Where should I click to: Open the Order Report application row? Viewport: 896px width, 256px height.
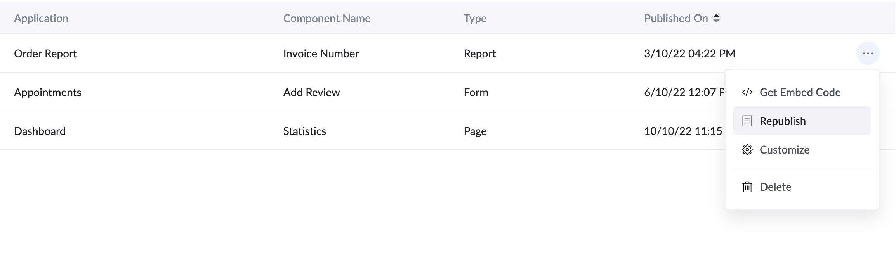point(45,54)
